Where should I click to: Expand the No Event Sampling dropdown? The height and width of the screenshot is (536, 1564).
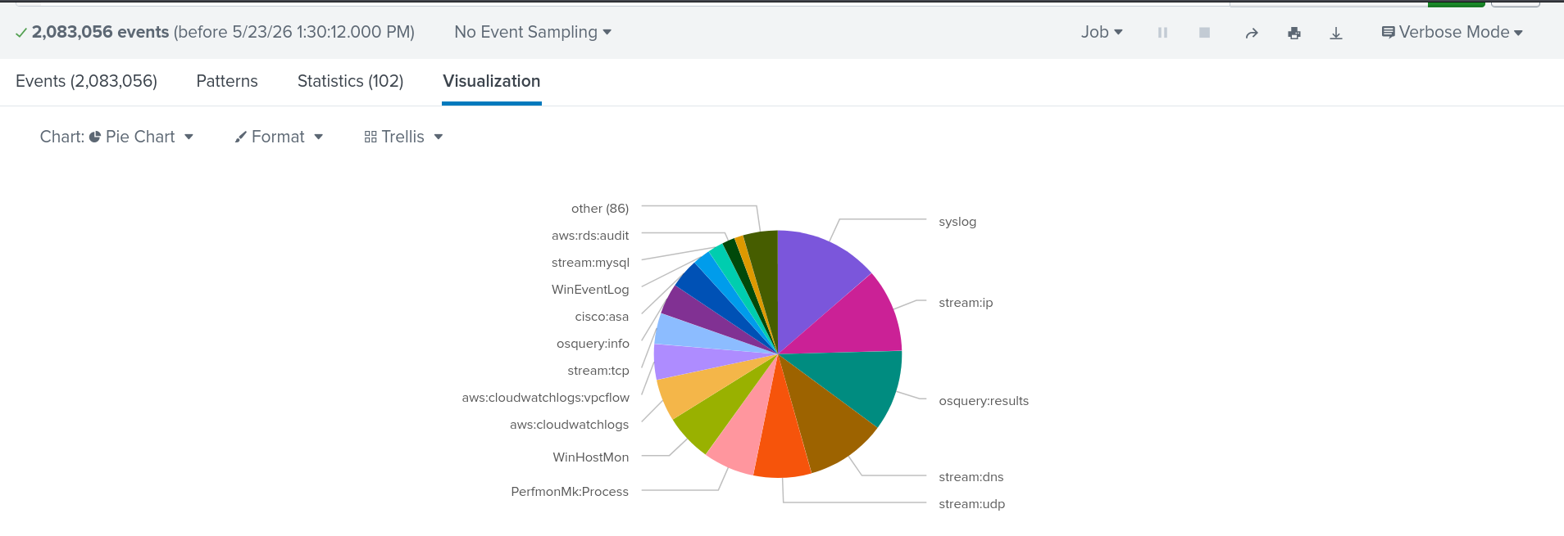click(533, 32)
